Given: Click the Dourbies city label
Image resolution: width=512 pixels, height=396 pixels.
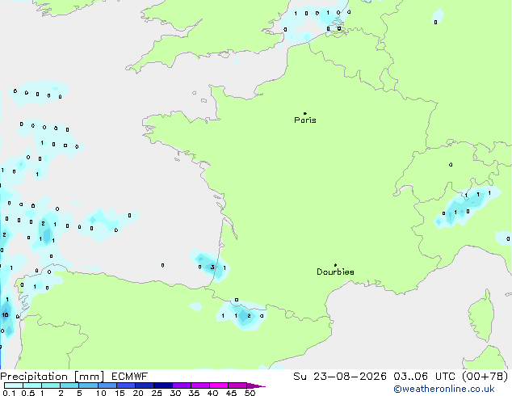Looking at the screenshot, I should pyautogui.click(x=335, y=272).
